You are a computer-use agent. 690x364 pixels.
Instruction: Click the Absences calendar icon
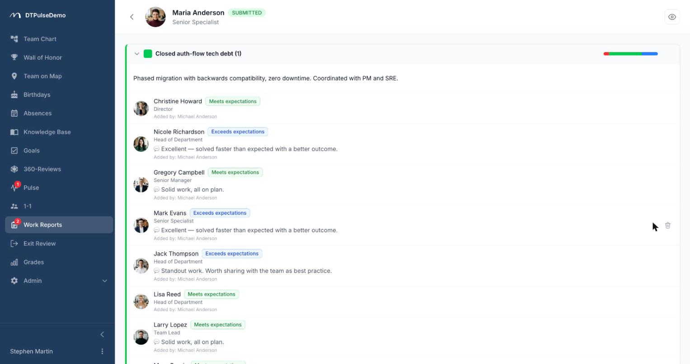coord(14,113)
